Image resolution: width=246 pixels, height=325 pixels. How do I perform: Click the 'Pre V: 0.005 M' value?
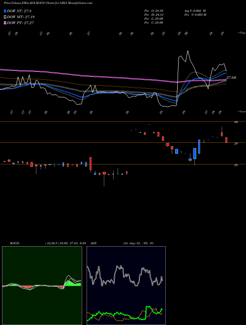(x=195, y=15)
